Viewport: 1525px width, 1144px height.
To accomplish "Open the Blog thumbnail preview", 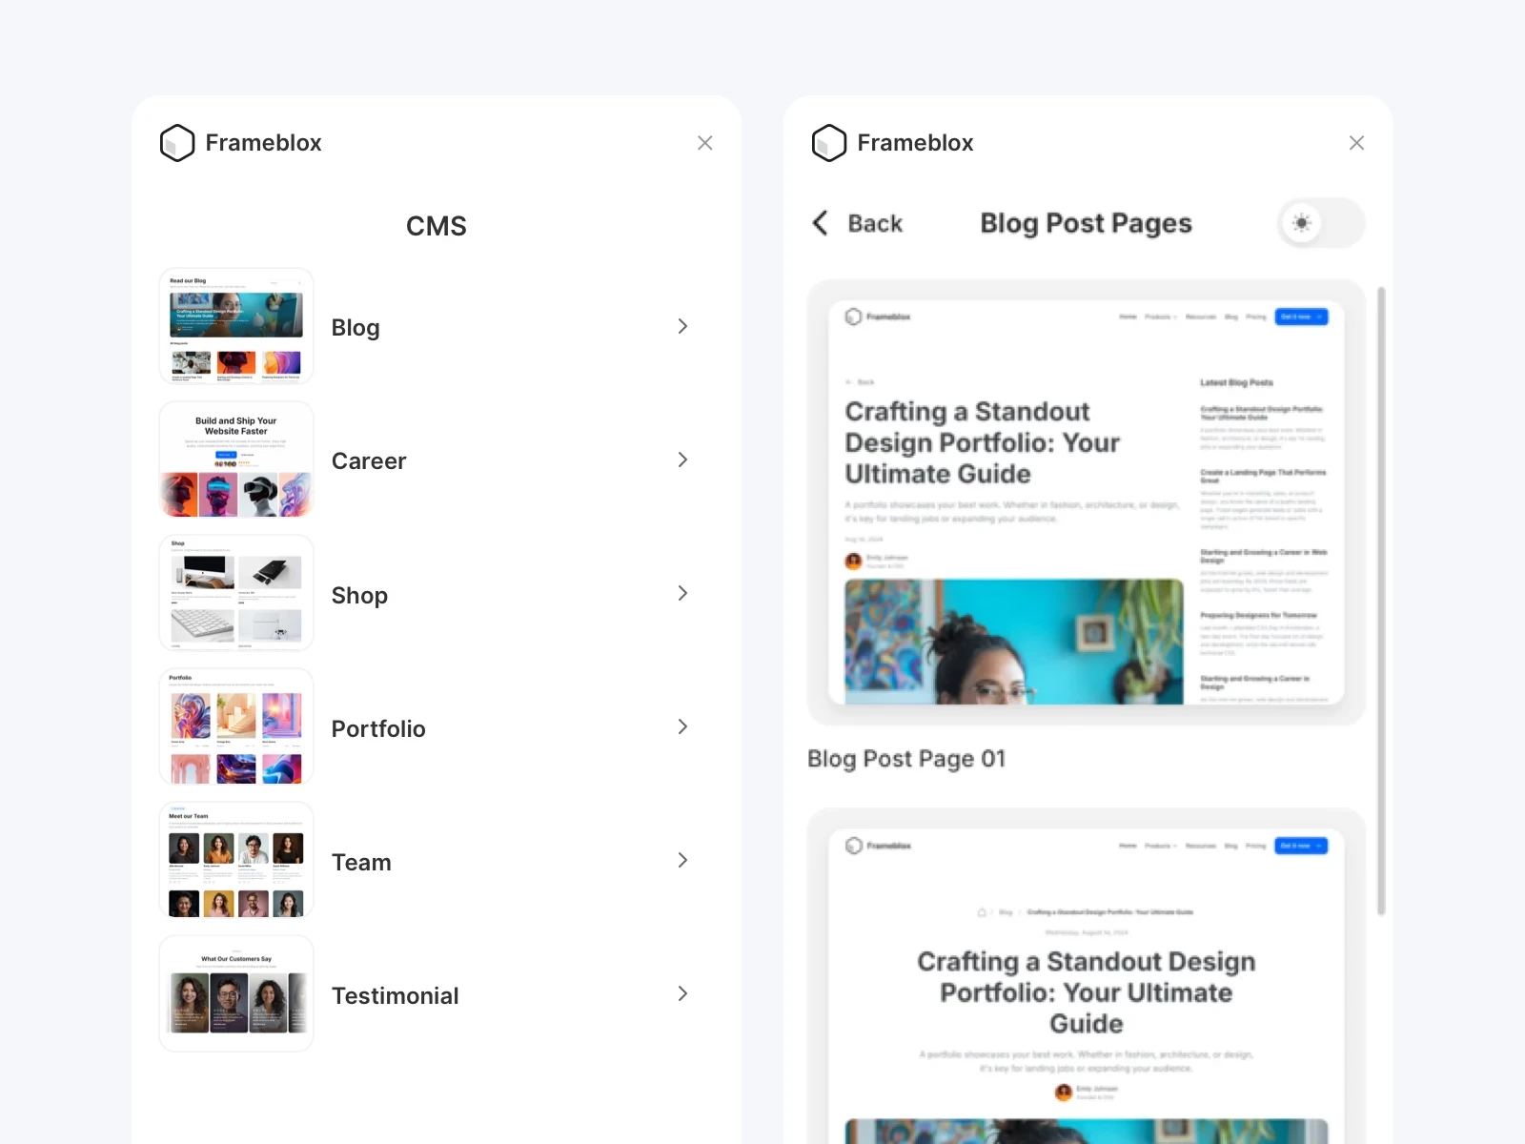I will click(236, 326).
